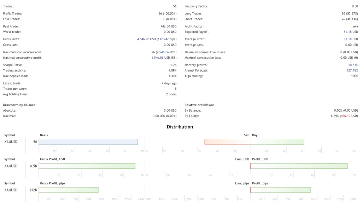Select the left Gross Profit, USD bar
Viewport: 362px width, 207px height.
tap(87, 166)
